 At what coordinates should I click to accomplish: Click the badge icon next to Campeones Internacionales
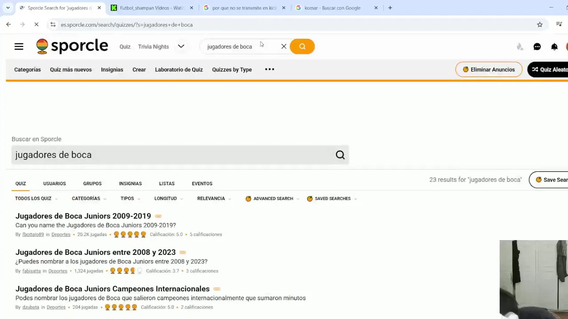coord(217,289)
